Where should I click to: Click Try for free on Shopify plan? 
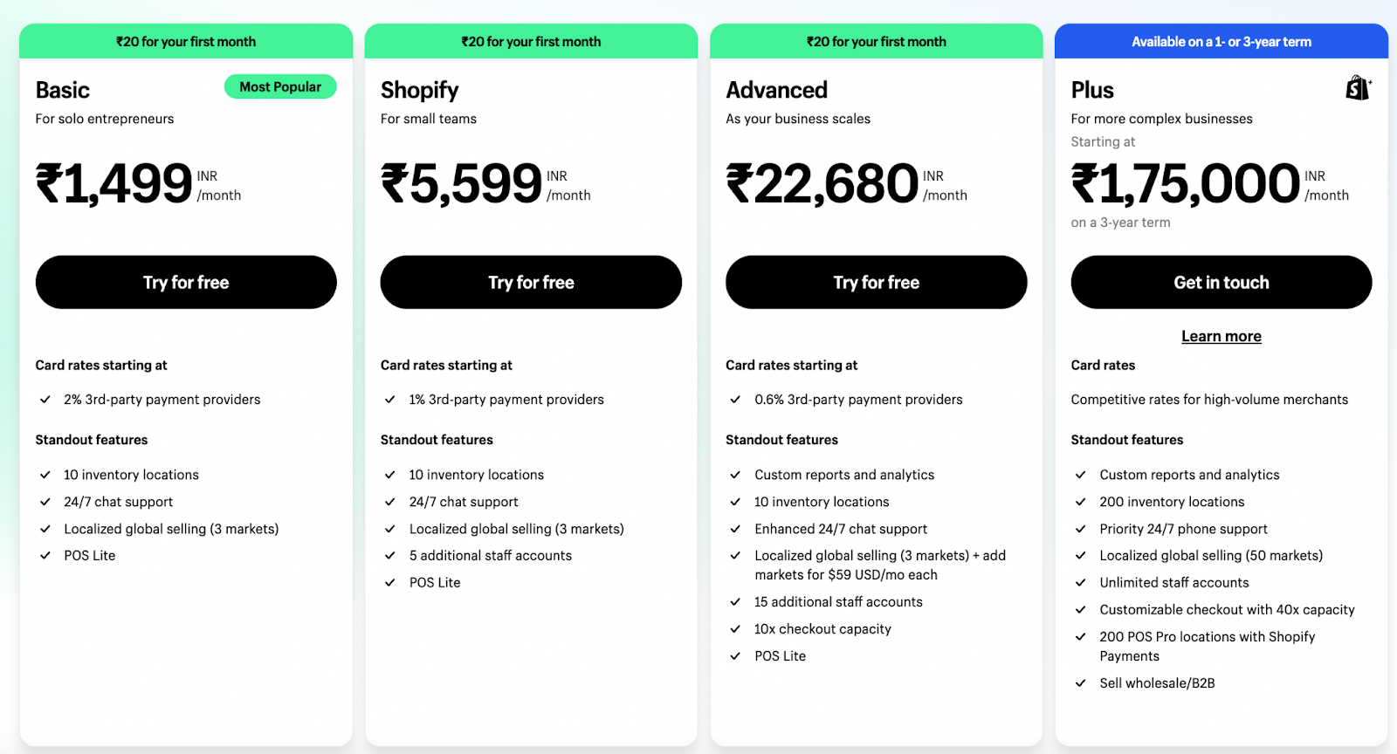click(531, 282)
